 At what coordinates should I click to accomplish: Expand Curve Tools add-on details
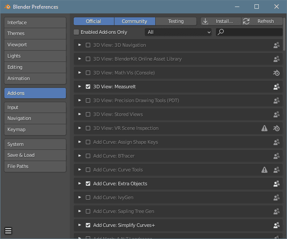pos(80,170)
